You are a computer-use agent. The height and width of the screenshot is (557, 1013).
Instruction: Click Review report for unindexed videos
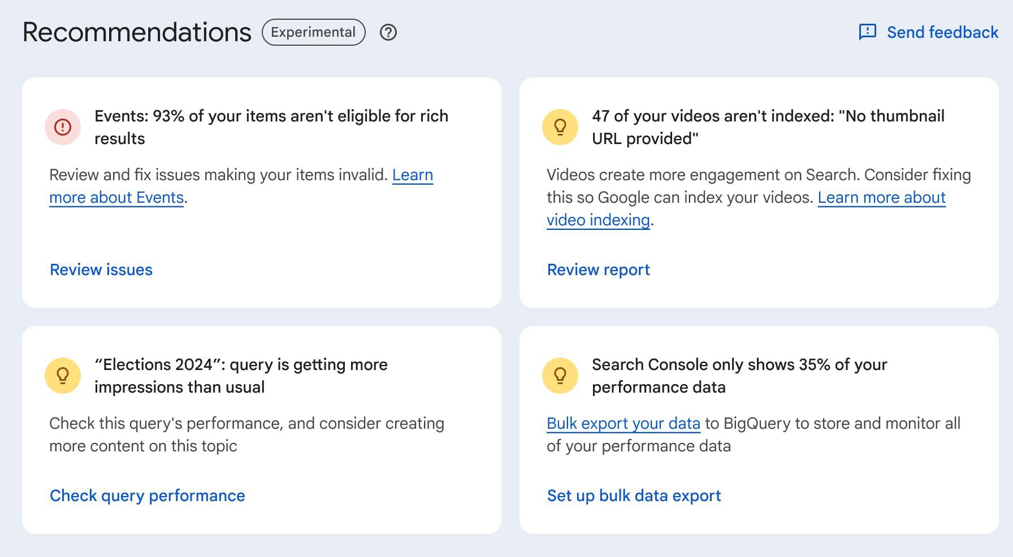[598, 269]
